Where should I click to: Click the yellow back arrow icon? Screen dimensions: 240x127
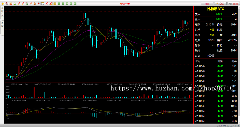(3, 4)
